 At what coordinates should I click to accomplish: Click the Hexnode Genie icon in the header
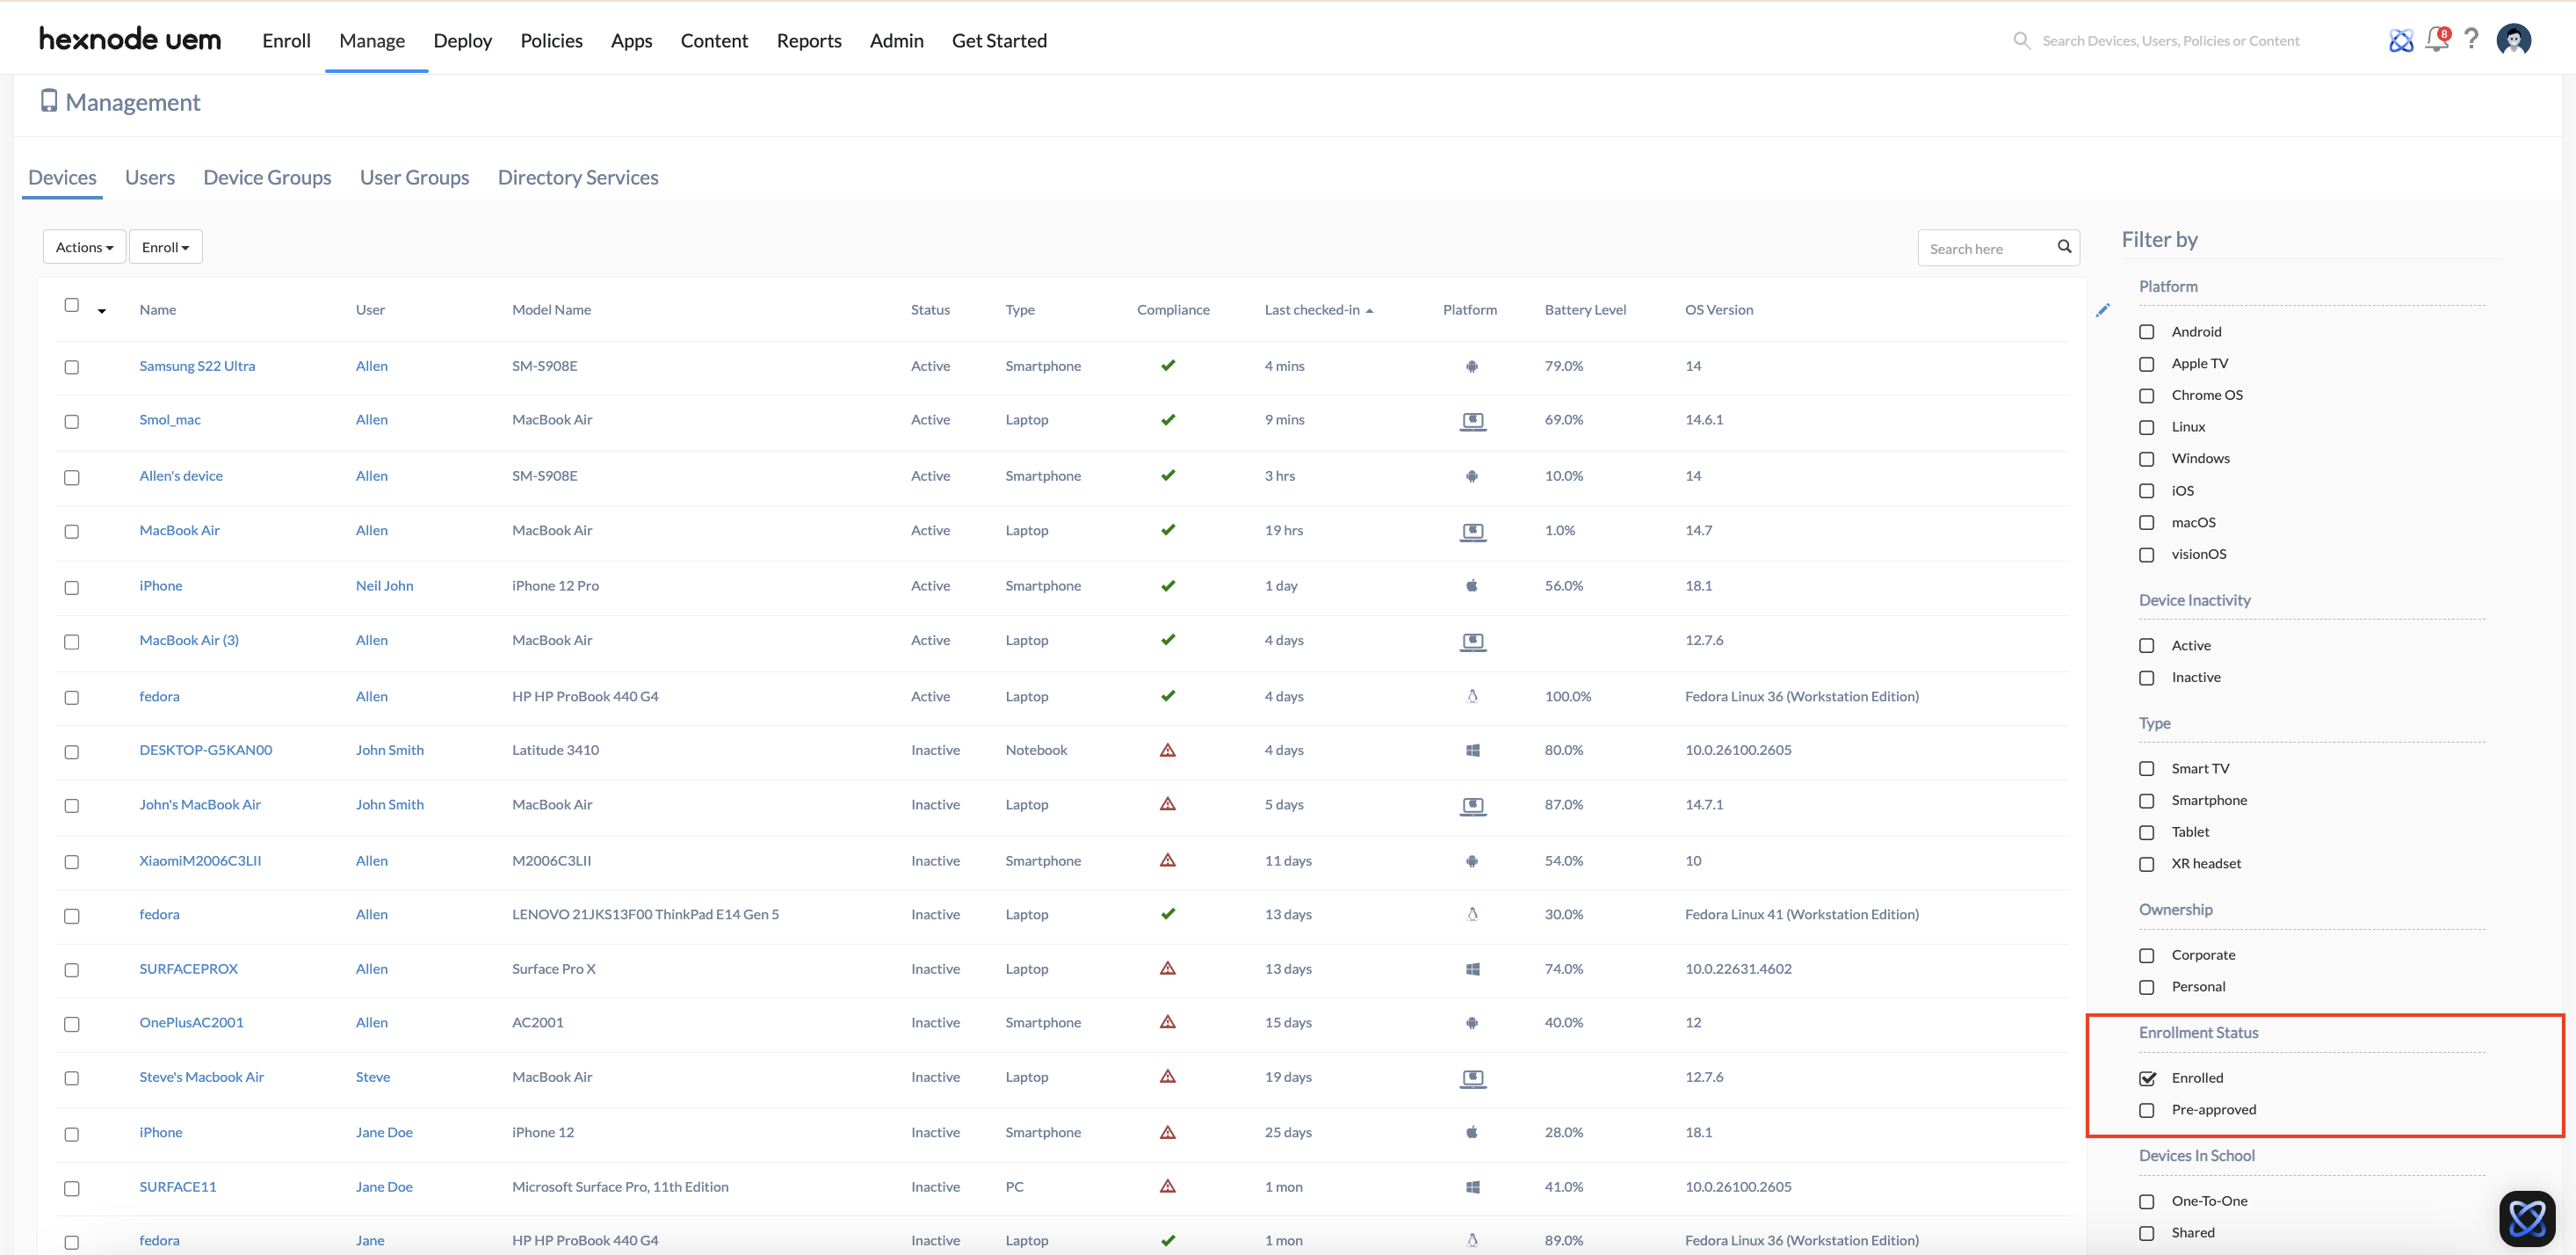2400,40
